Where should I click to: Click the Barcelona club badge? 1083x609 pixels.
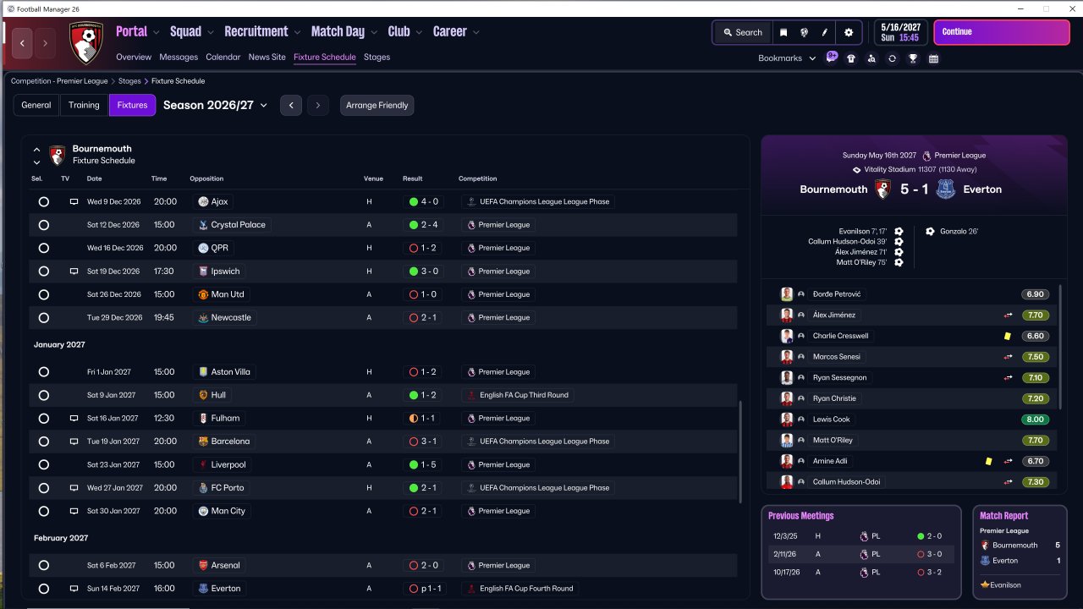pos(202,442)
